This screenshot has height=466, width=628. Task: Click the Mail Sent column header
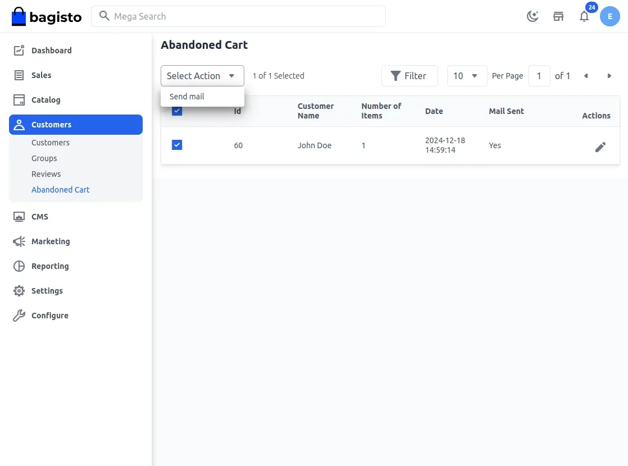click(x=506, y=111)
